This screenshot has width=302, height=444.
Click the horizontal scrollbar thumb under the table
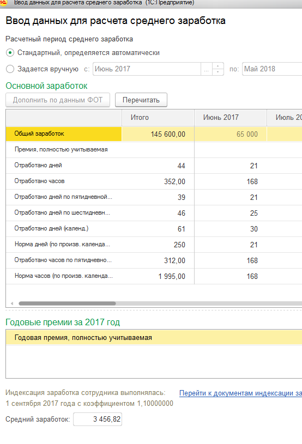(x=67, y=303)
